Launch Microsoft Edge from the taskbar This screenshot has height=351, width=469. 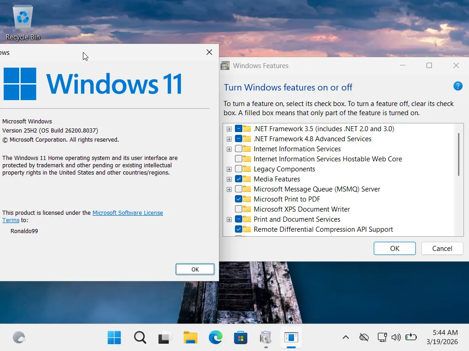pos(215,338)
